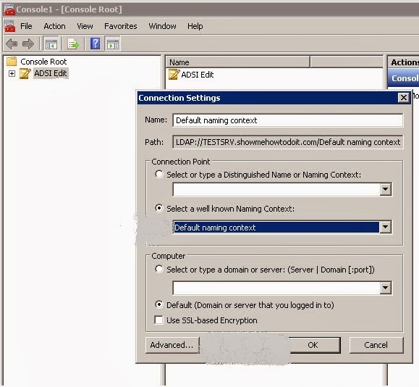The width and height of the screenshot is (419, 387).
Task: Open Help via the question mark icon
Action: [x=95, y=43]
